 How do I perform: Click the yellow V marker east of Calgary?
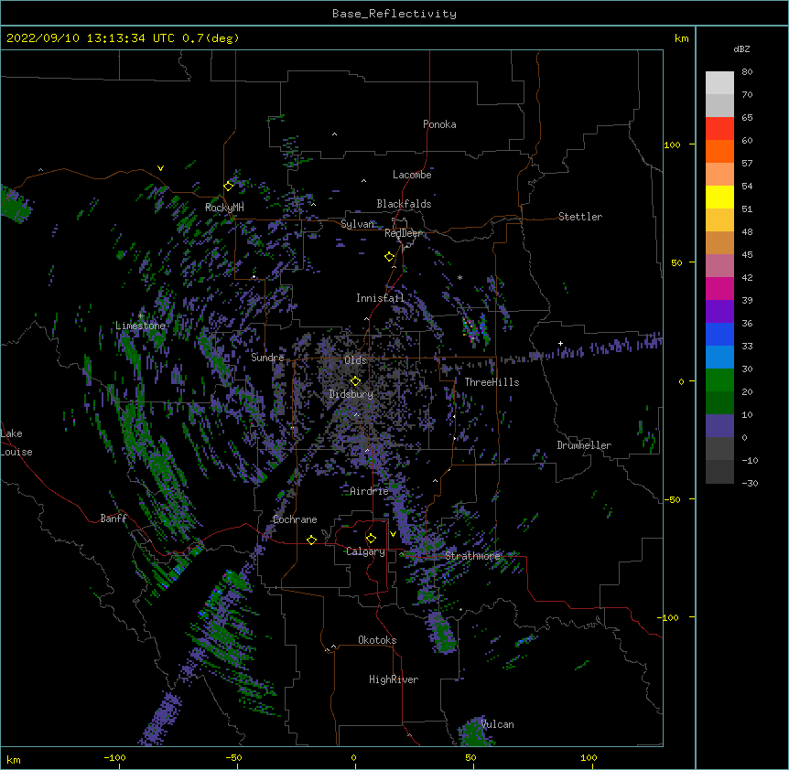coord(393,534)
